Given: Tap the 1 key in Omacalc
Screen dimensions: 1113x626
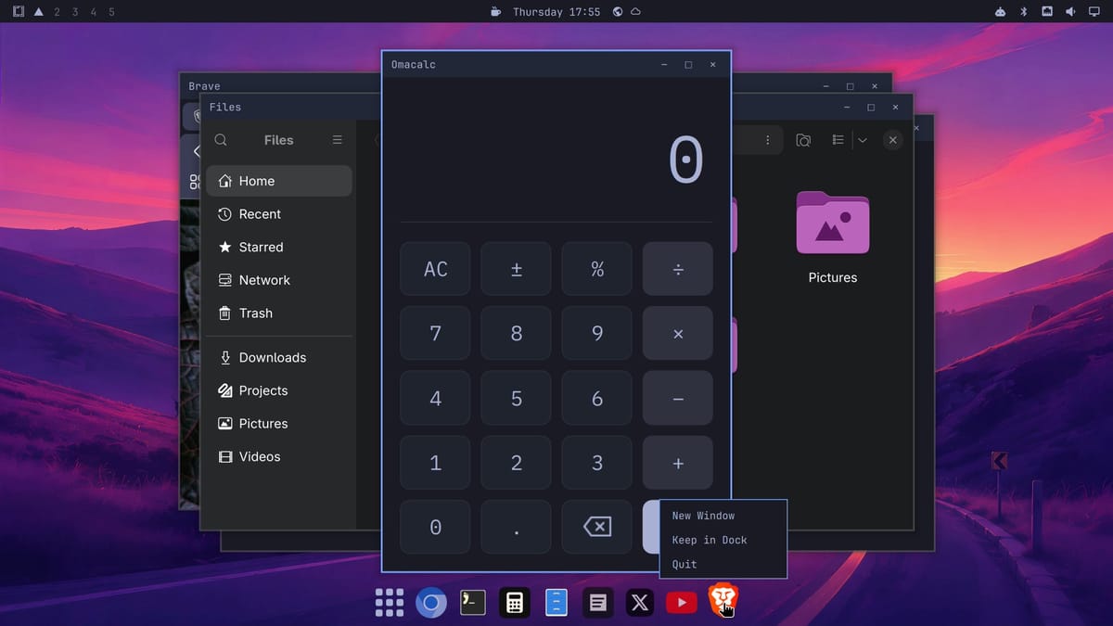Looking at the screenshot, I should (x=436, y=463).
